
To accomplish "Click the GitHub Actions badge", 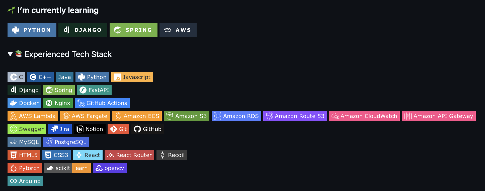I will click(x=102, y=103).
